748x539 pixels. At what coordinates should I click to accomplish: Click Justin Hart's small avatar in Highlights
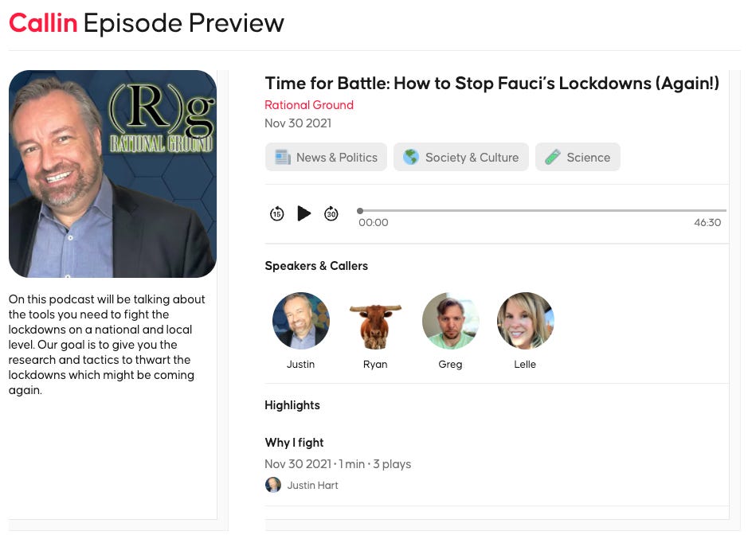click(273, 485)
